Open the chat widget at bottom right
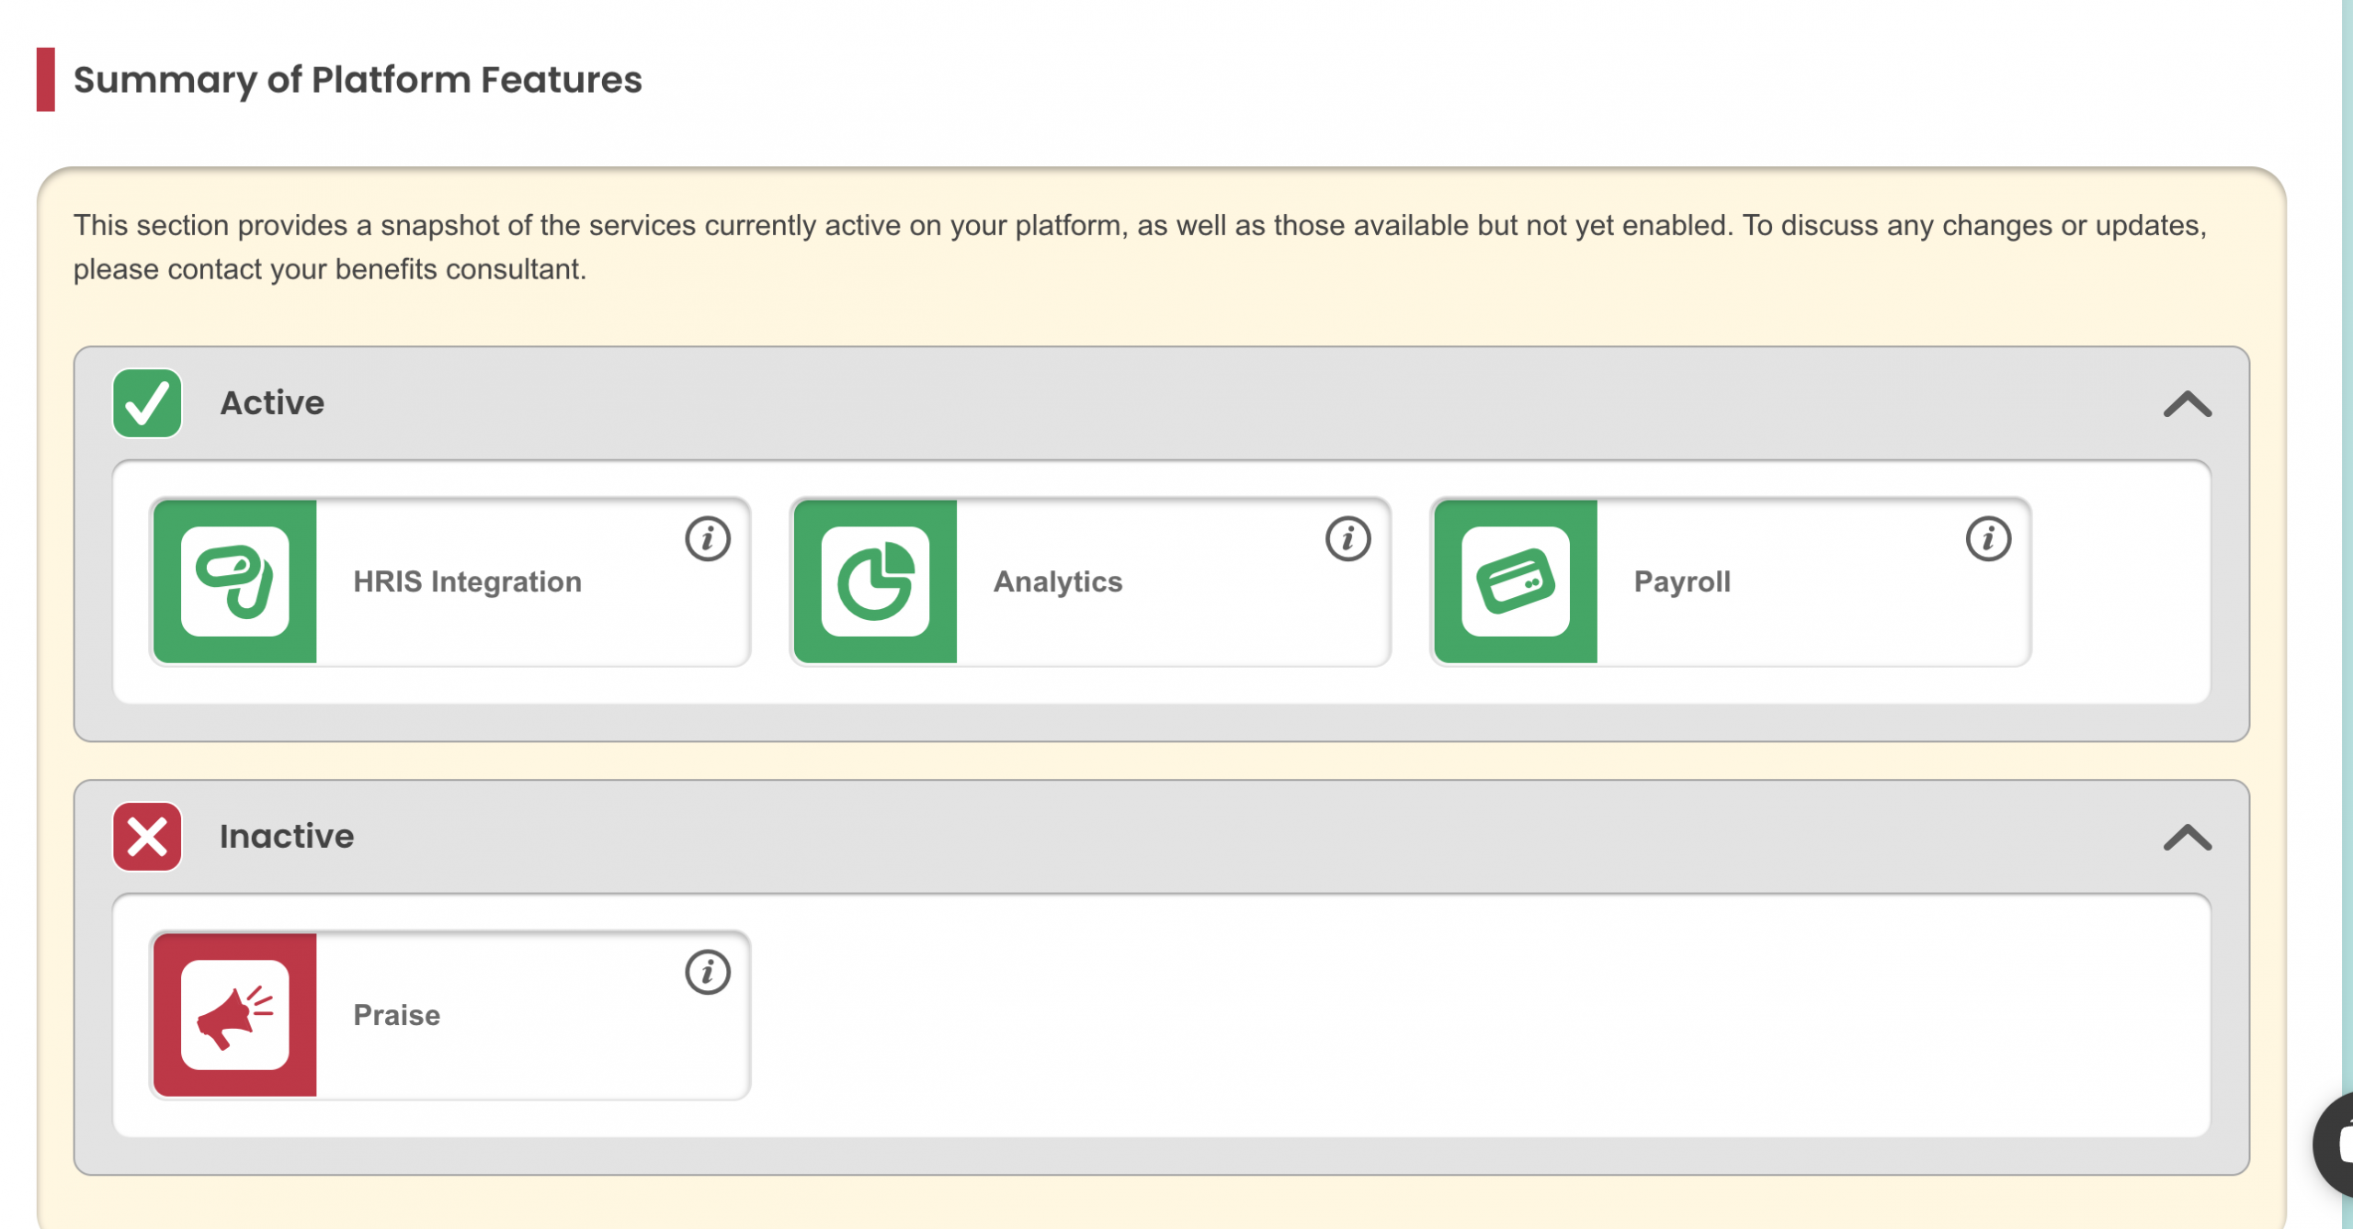 (x=2336, y=1144)
